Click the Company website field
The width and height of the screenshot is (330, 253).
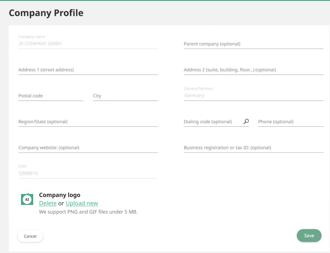(88, 148)
